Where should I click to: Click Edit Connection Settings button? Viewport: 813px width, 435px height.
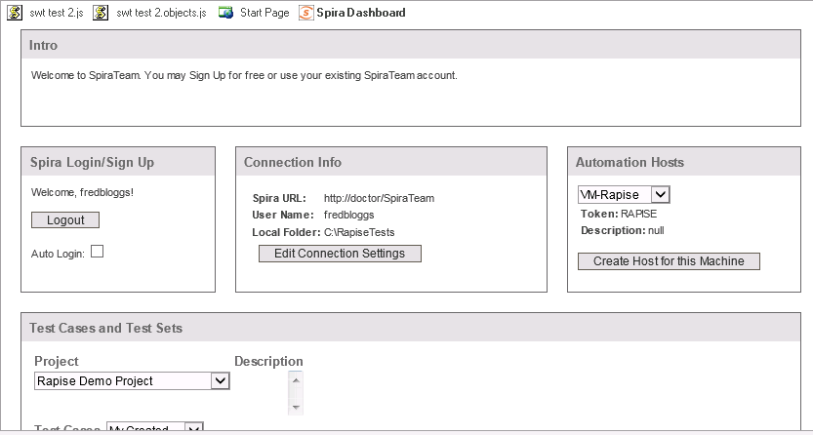(339, 254)
